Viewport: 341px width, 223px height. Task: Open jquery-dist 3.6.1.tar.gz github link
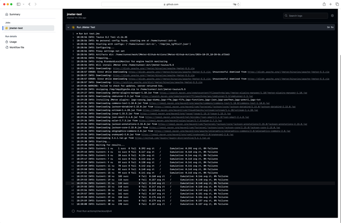coord(172,138)
